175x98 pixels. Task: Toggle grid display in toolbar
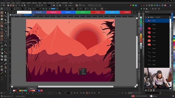point(60,5)
